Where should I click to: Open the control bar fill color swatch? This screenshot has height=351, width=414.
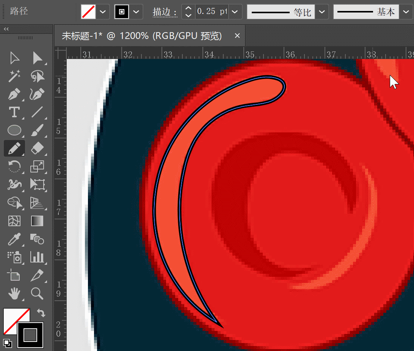[x=88, y=12]
